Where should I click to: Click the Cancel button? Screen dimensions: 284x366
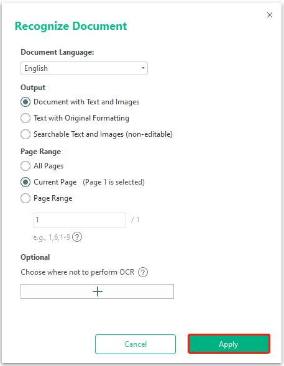point(135,344)
